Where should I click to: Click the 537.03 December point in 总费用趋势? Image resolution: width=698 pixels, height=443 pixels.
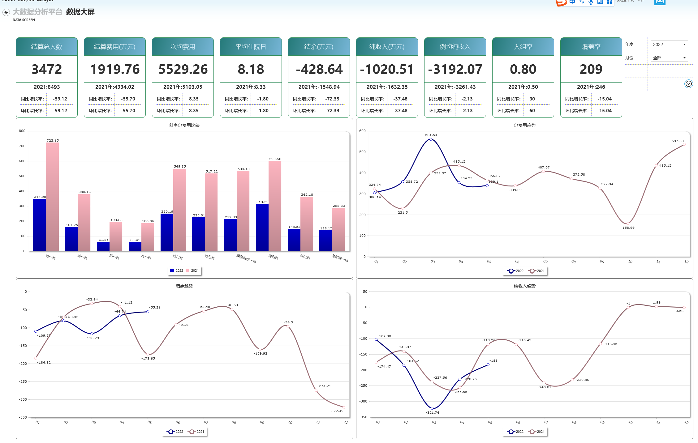tap(684, 144)
